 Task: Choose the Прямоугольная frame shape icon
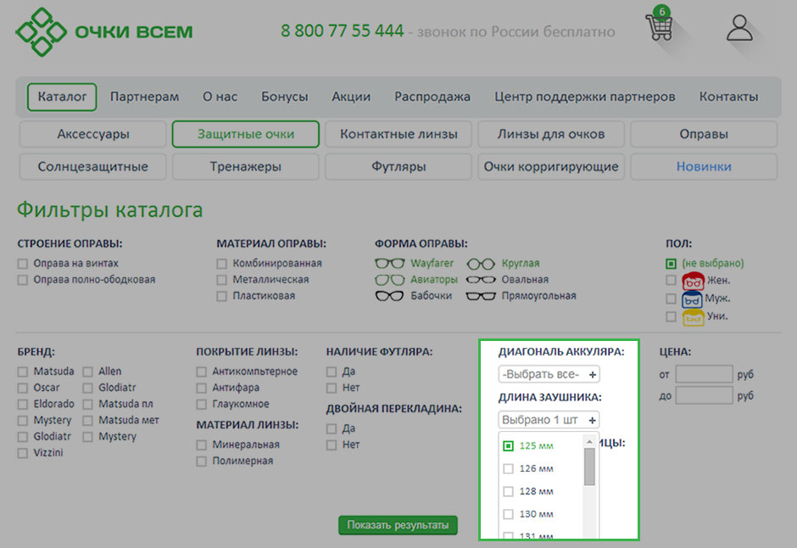[481, 296]
